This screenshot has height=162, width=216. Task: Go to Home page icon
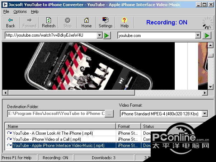tap(86, 23)
